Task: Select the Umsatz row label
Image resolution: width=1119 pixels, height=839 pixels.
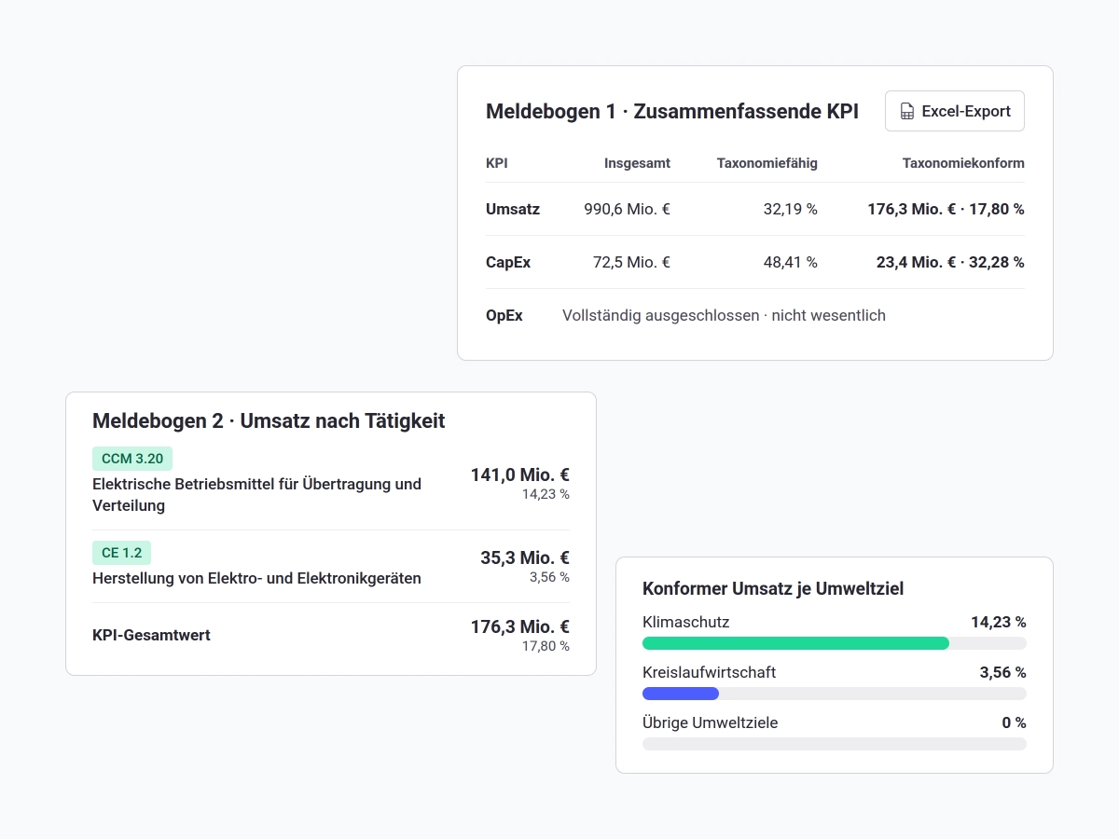Action: coord(513,209)
